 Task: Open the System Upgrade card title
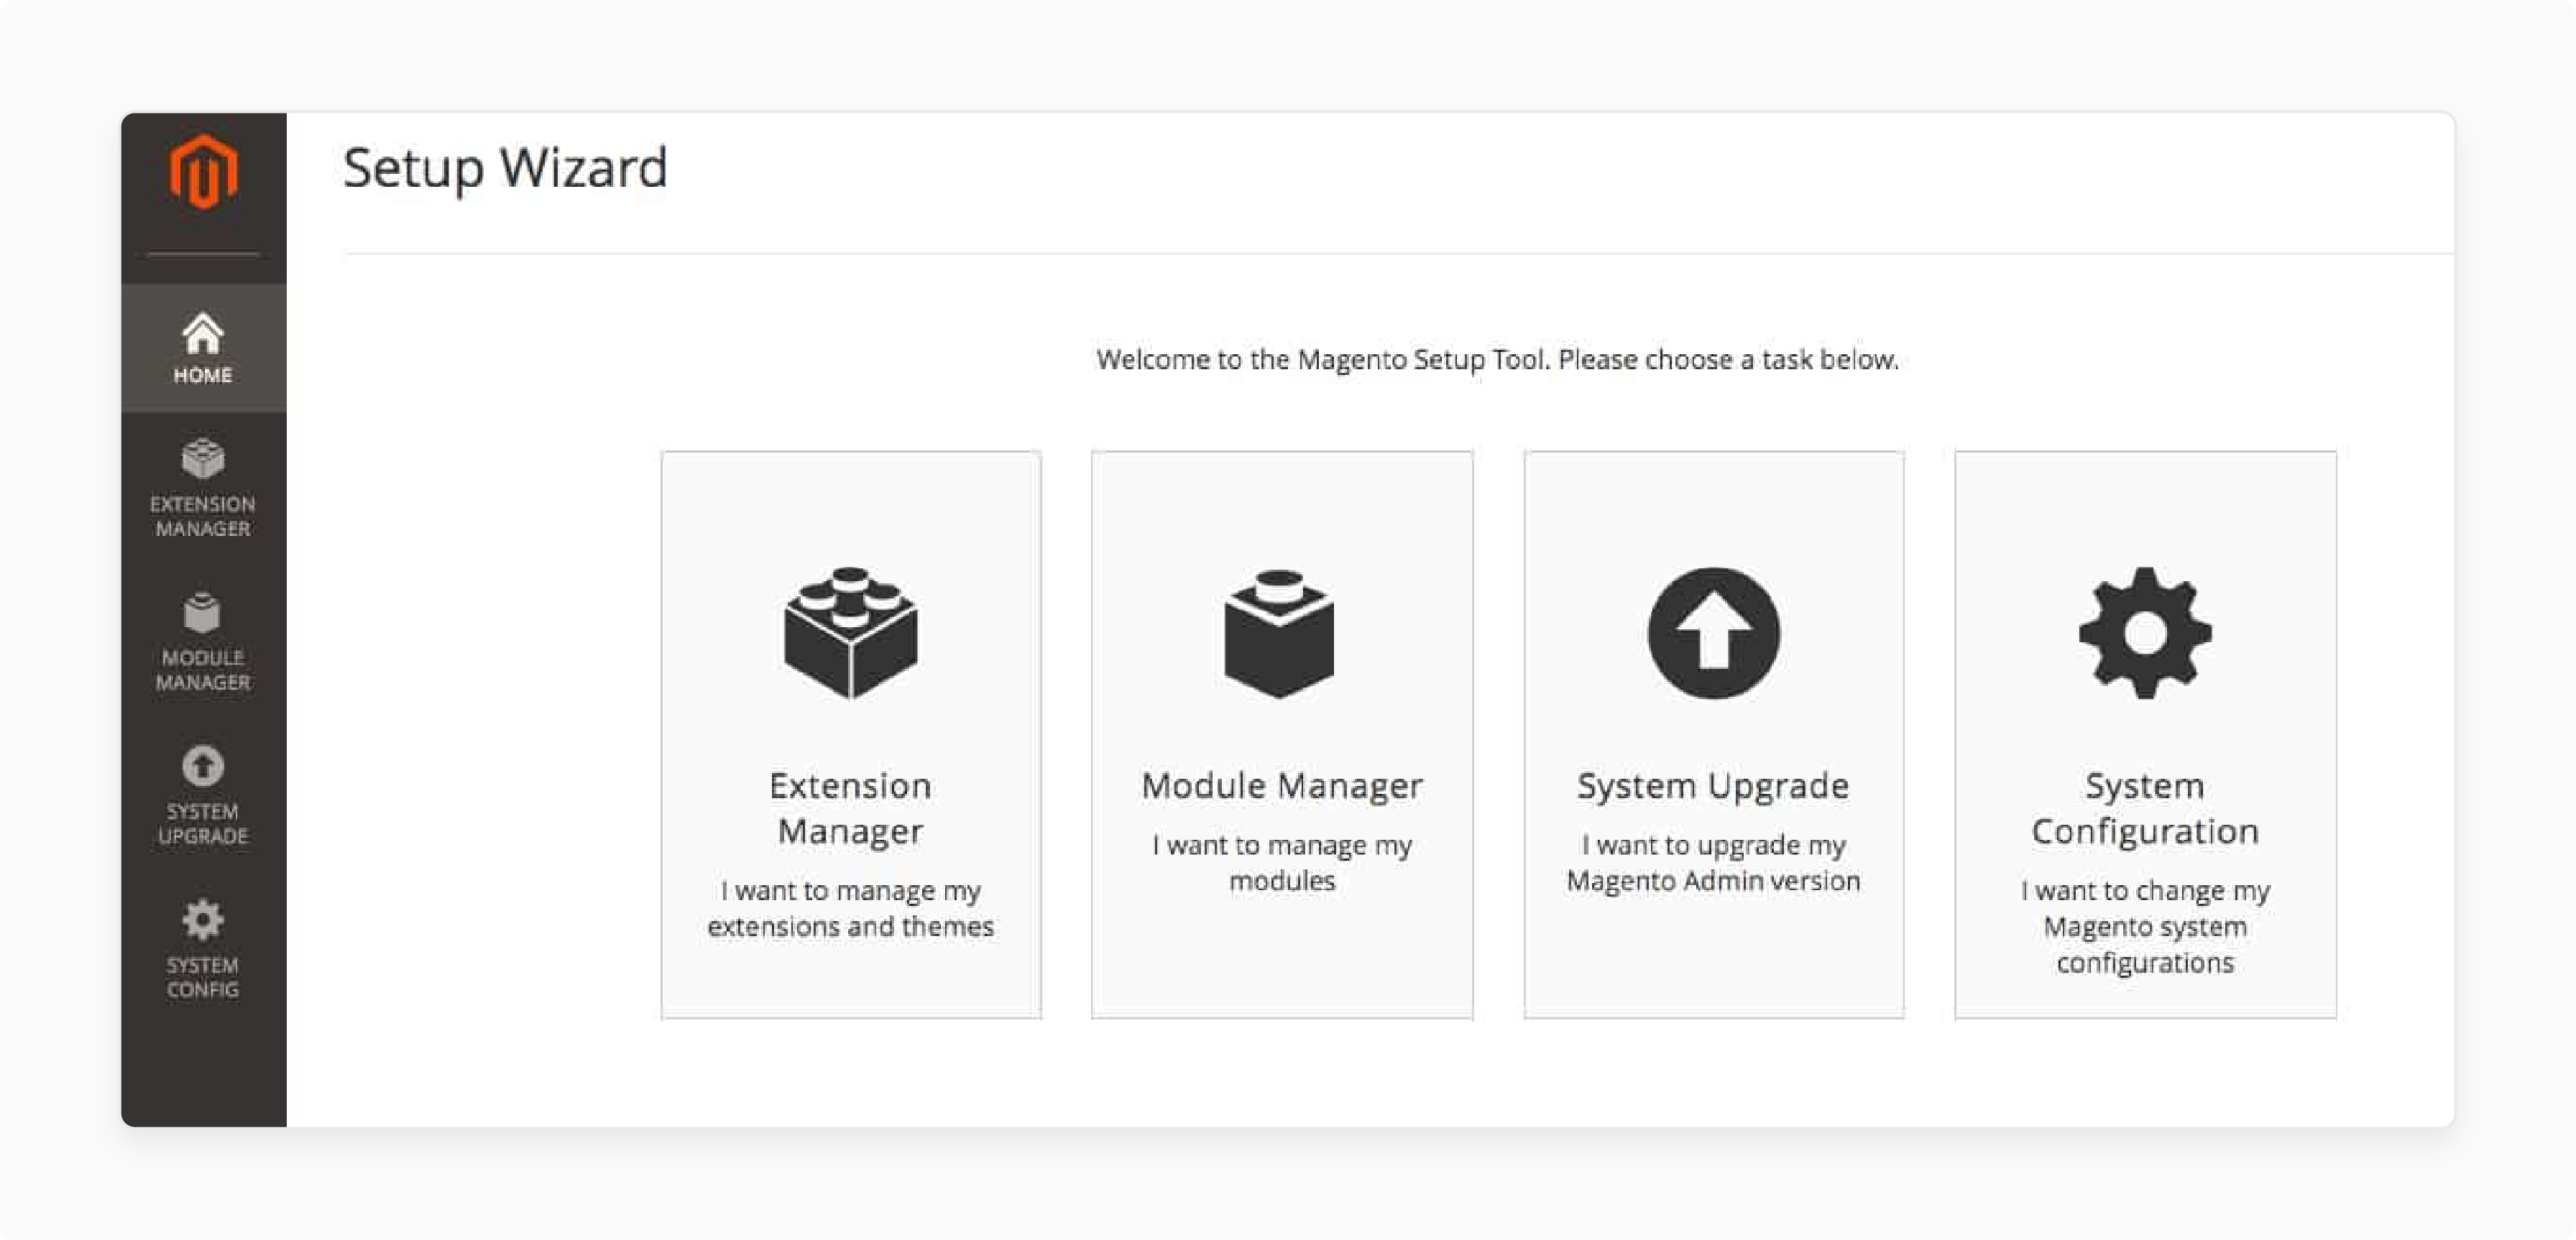[1713, 787]
